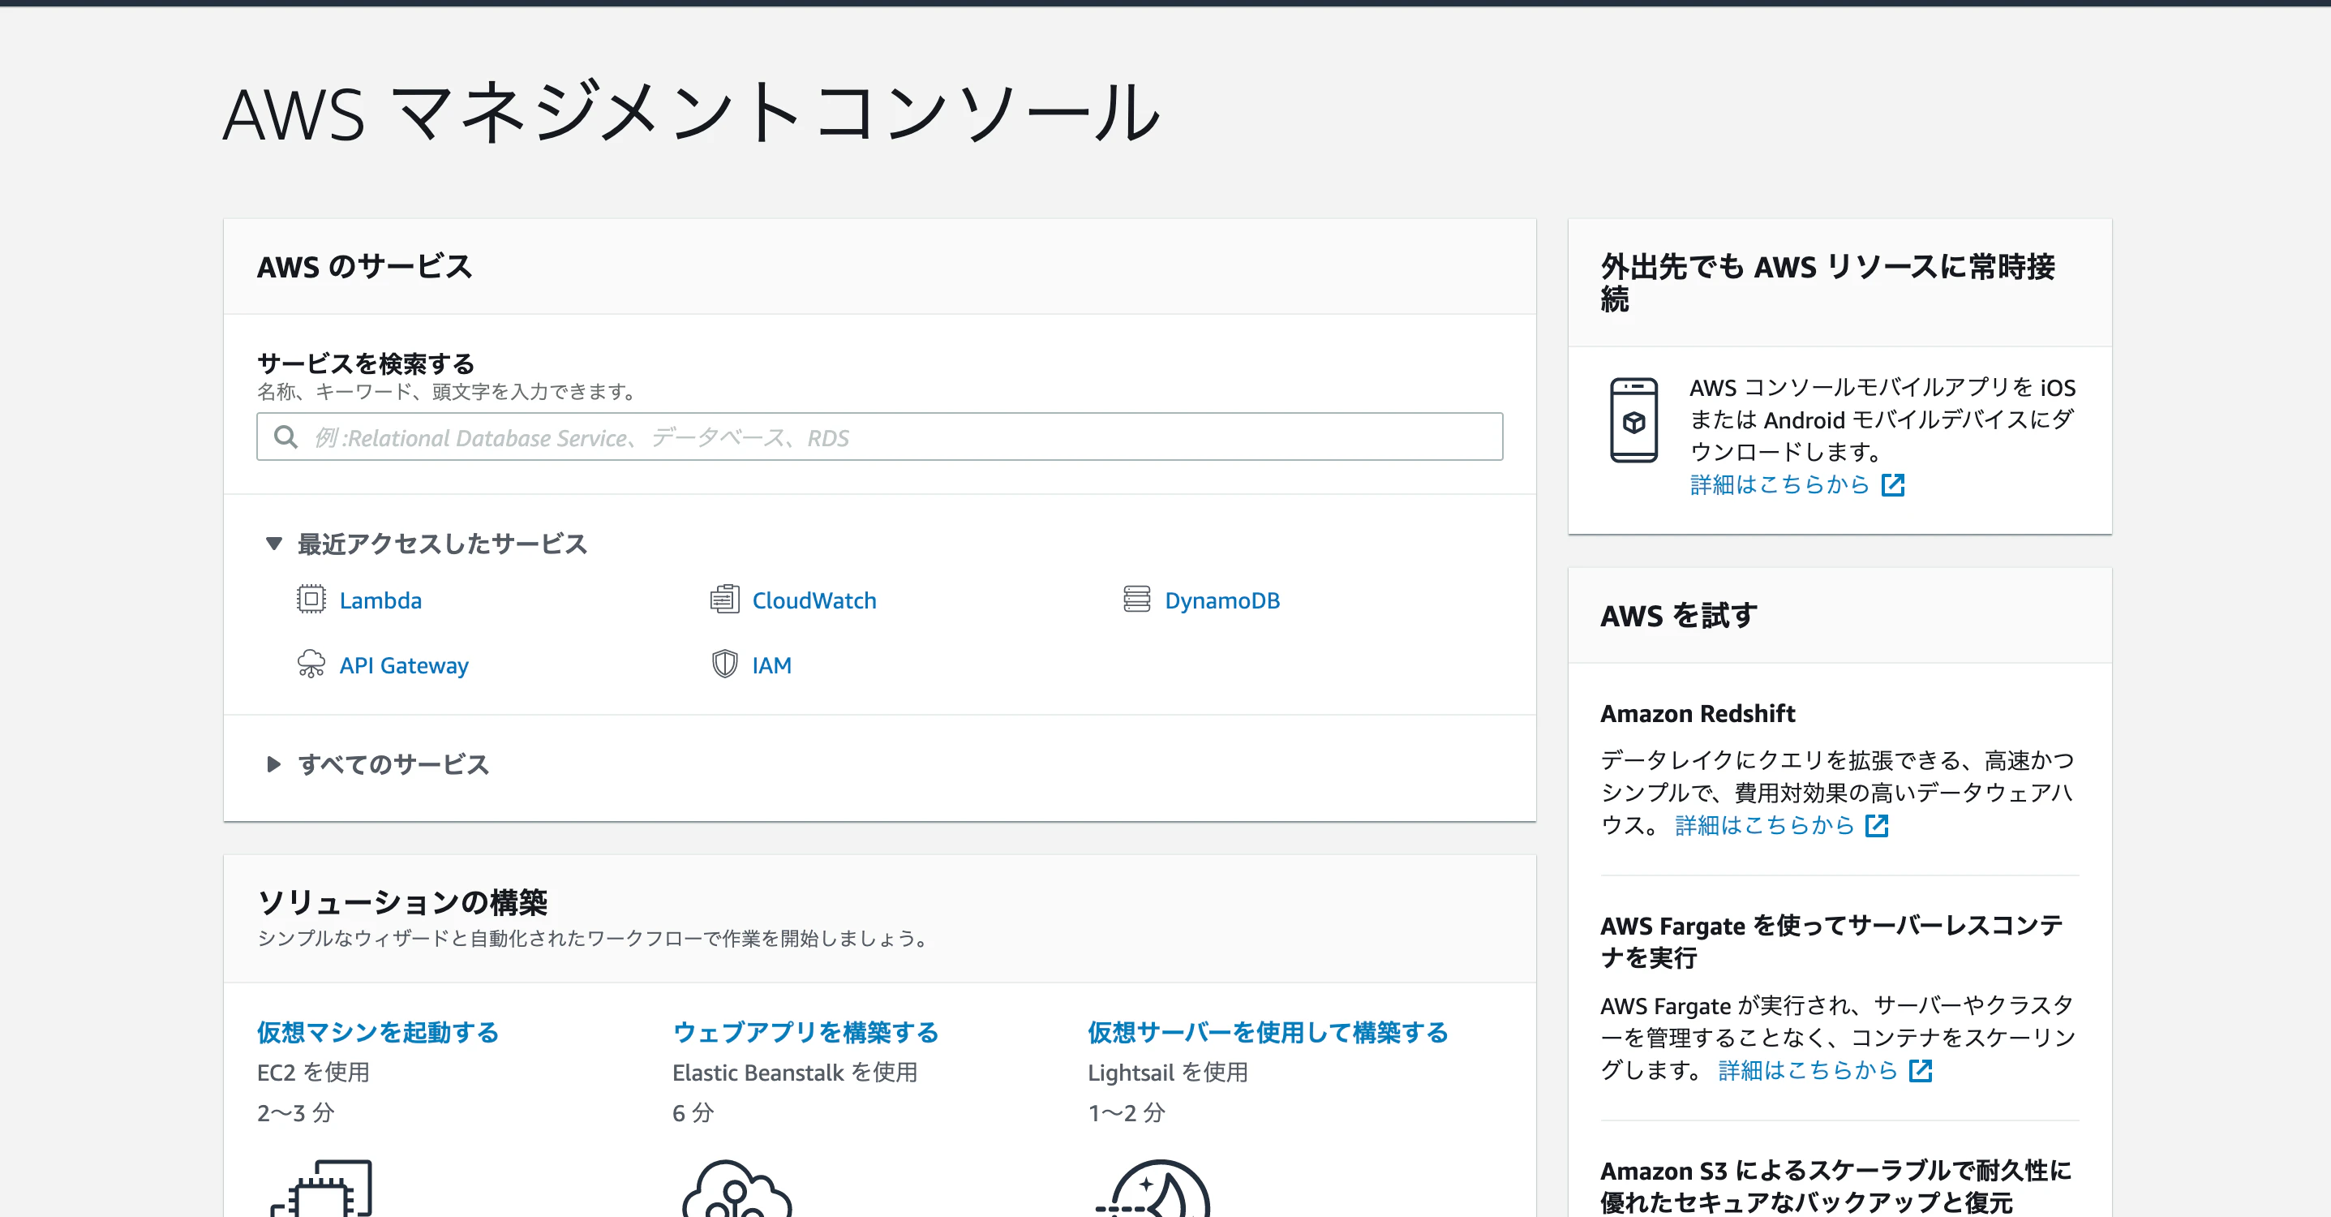Click the magnifier icon in service search
Viewport: 2331px width, 1217px height.
point(286,437)
